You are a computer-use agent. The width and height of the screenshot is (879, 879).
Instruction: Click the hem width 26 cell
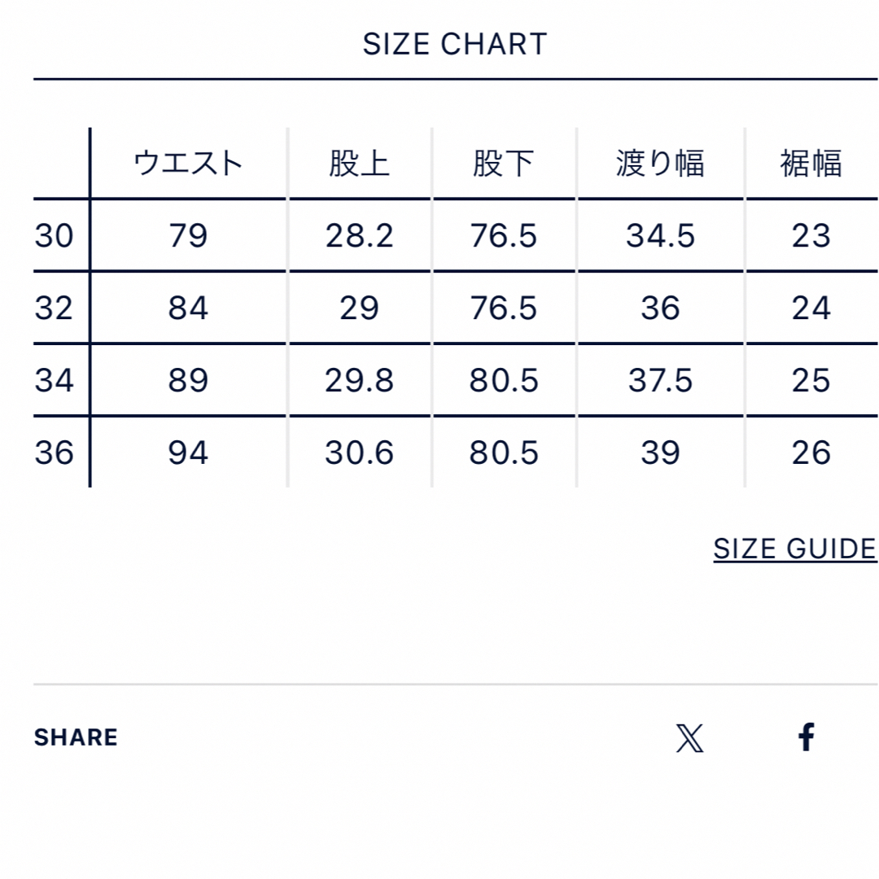pyautogui.click(x=811, y=453)
